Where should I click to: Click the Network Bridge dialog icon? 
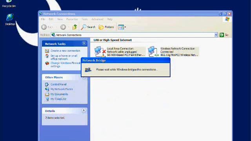pyautogui.click(x=88, y=70)
